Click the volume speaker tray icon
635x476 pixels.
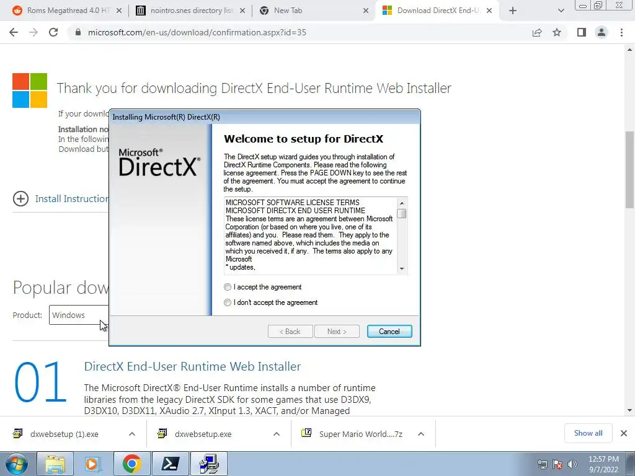point(572,464)
